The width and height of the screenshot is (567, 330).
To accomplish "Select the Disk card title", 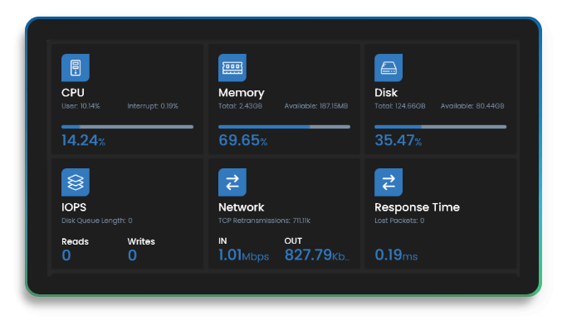I will [386, 93].
